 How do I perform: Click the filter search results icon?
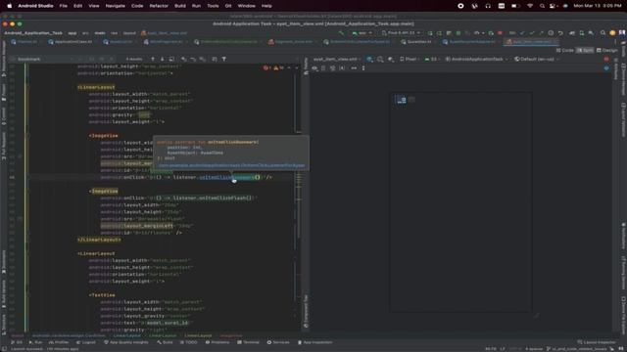tap(224, 59)
